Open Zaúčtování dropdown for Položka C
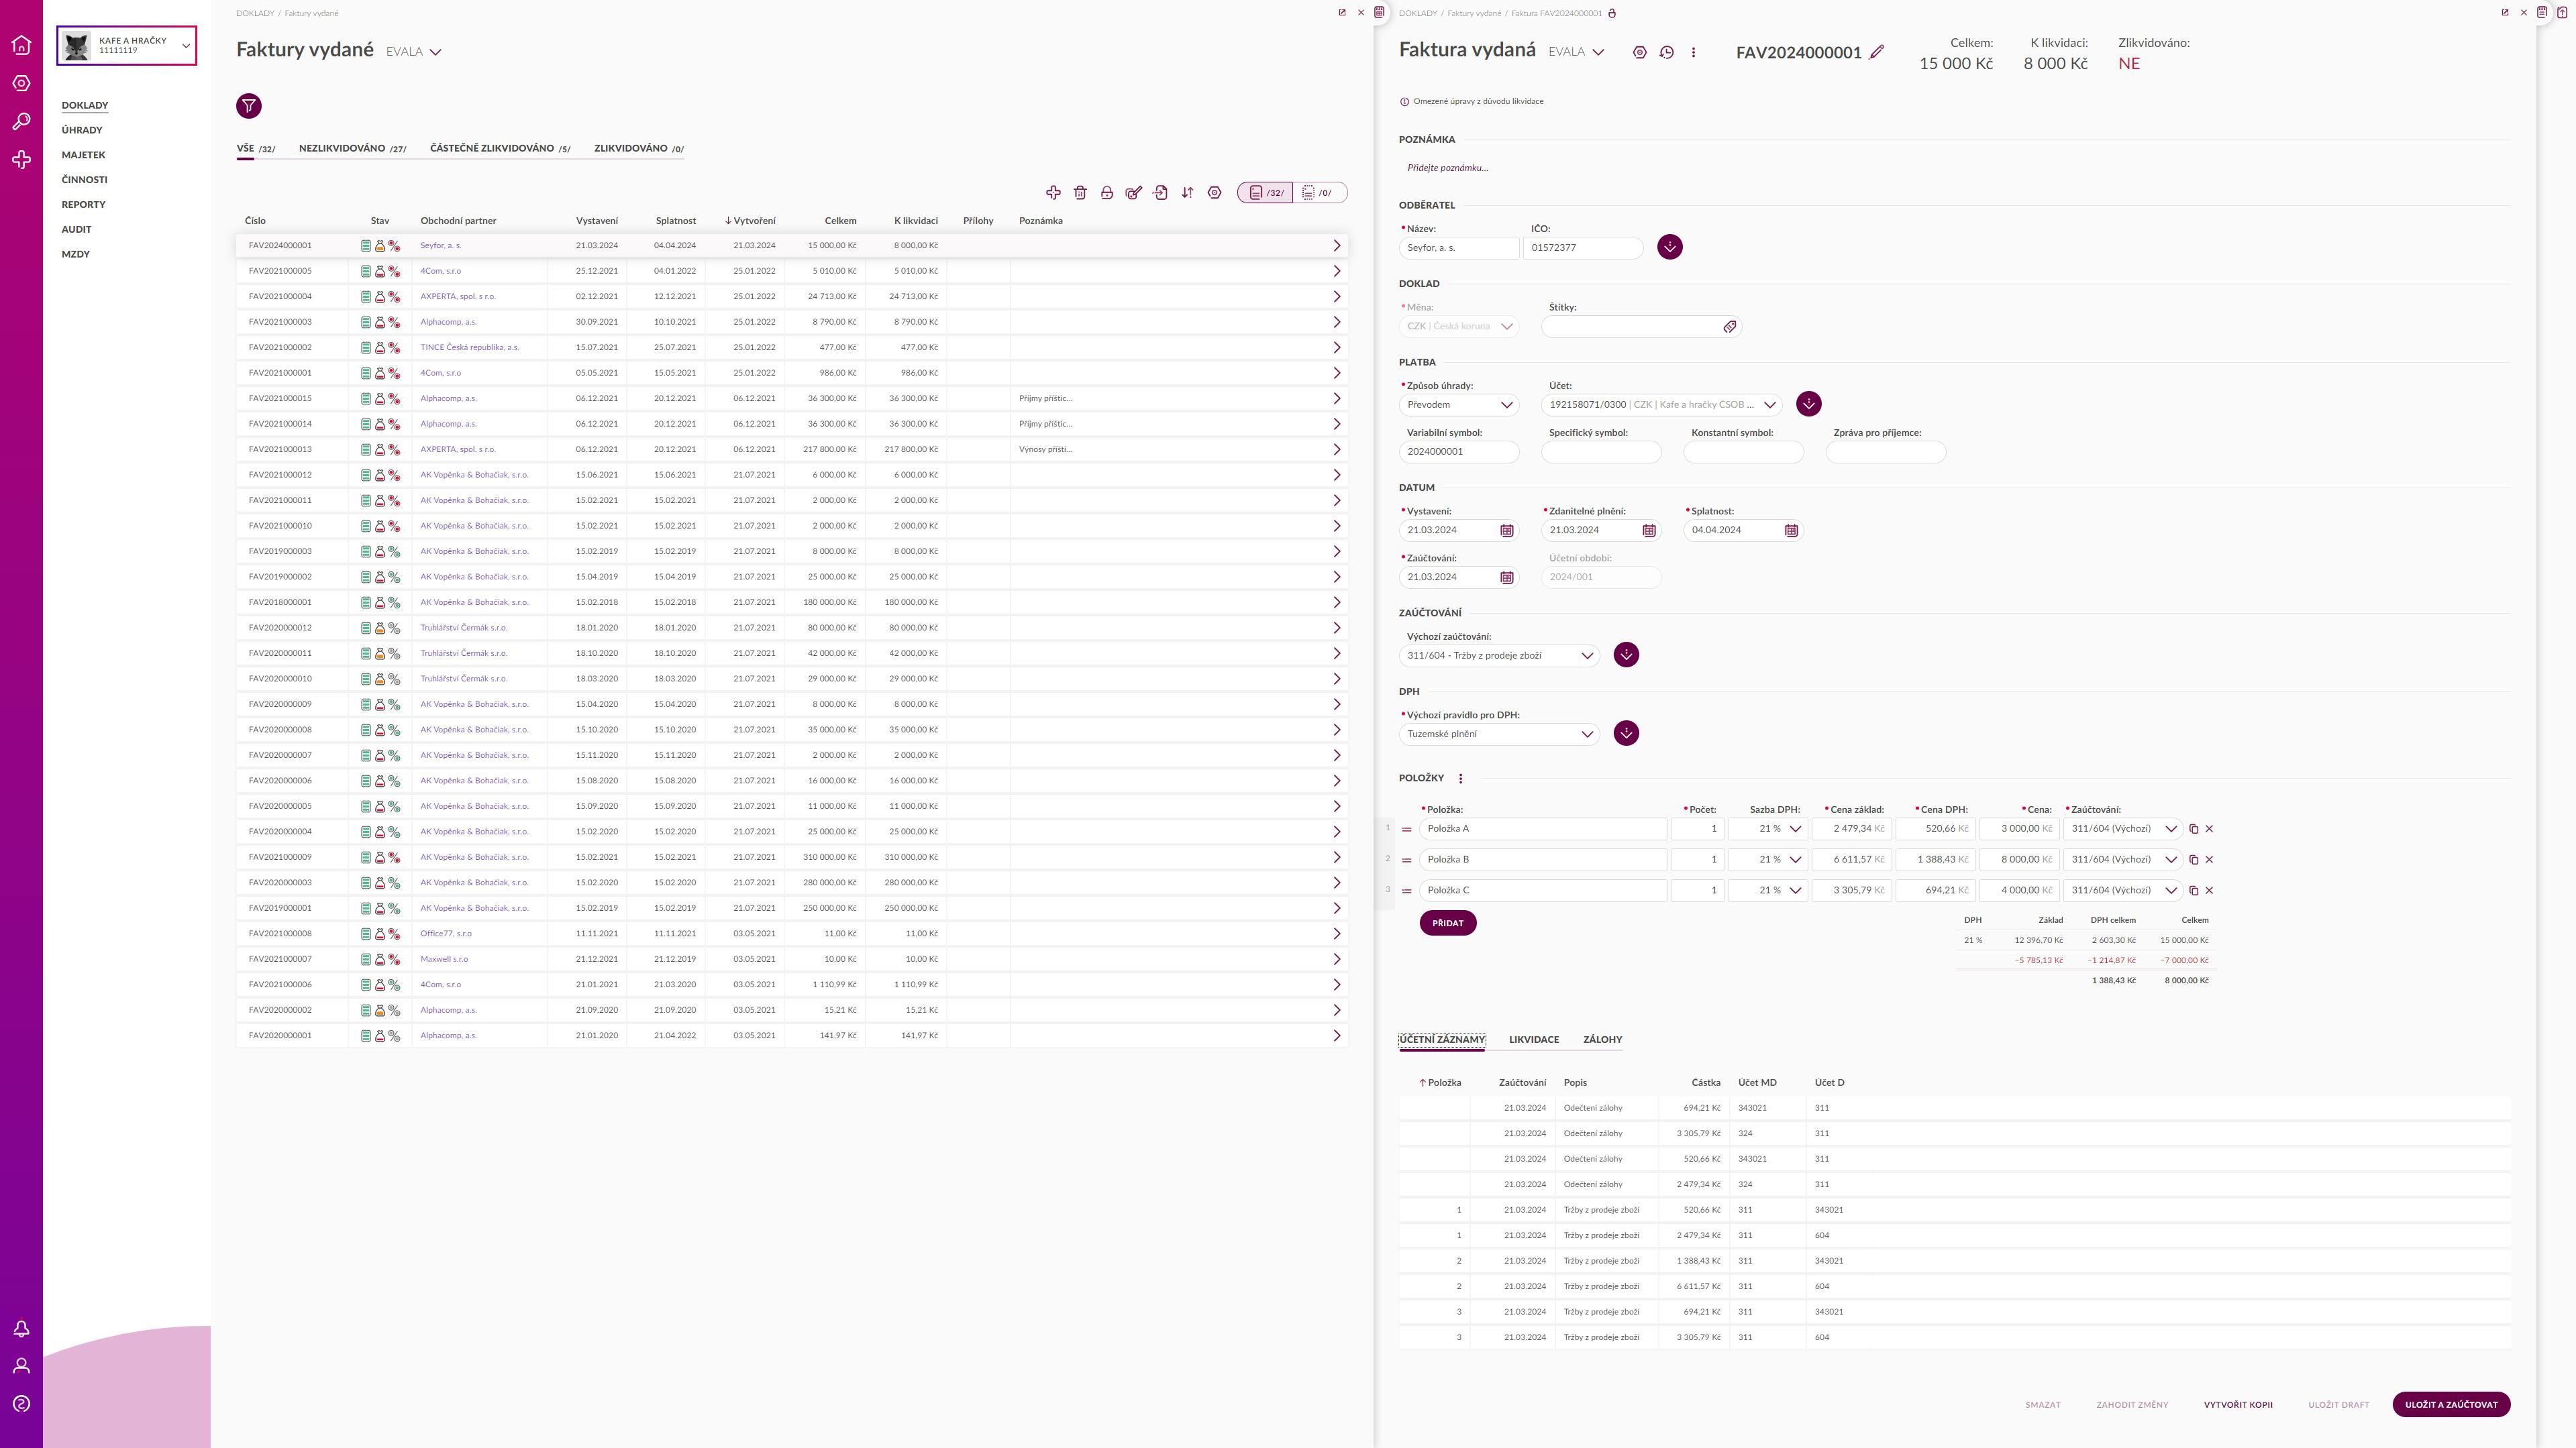 tap(2123, 891)
